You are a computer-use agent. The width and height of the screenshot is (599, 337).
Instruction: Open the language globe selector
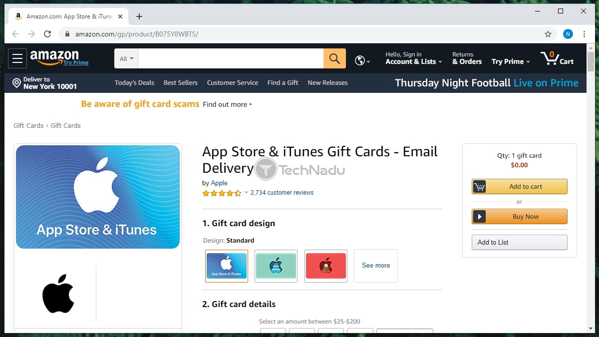tap(362, 60)
